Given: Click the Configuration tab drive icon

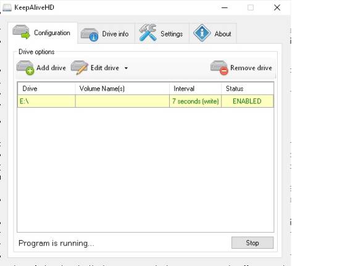Looking at the screenshot, I should tap(21, 32).
